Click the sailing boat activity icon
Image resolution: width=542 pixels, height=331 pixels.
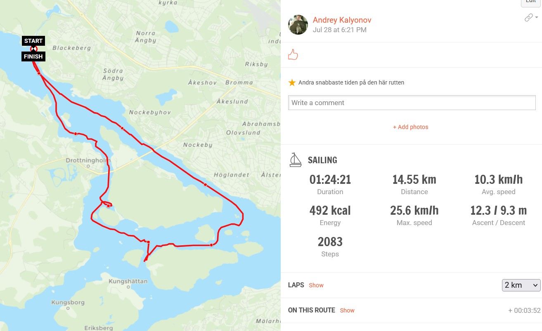coord(295,160)
